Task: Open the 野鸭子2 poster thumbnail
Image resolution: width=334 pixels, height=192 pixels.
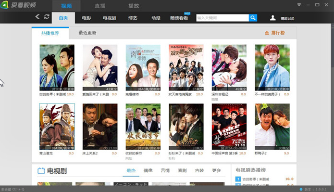Action: pyautogui.click(x=272, y=127)
